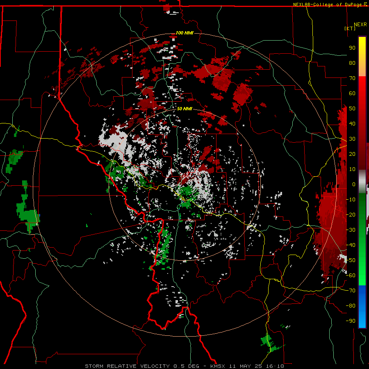Image resolution: width=369 pixels, height=369 pixels.
Task: Click the 100 NMI range ring label
Action: pos(184,33)
